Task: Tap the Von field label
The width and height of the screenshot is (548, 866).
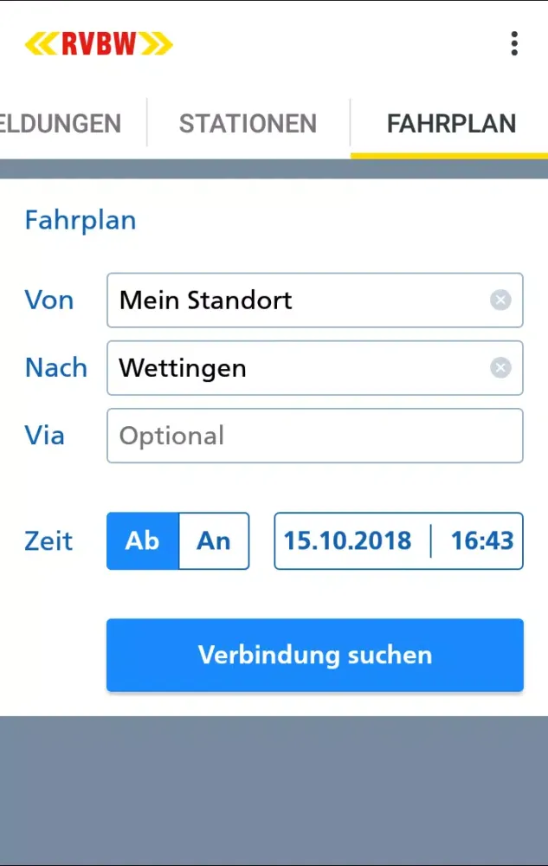Action: 49,301
